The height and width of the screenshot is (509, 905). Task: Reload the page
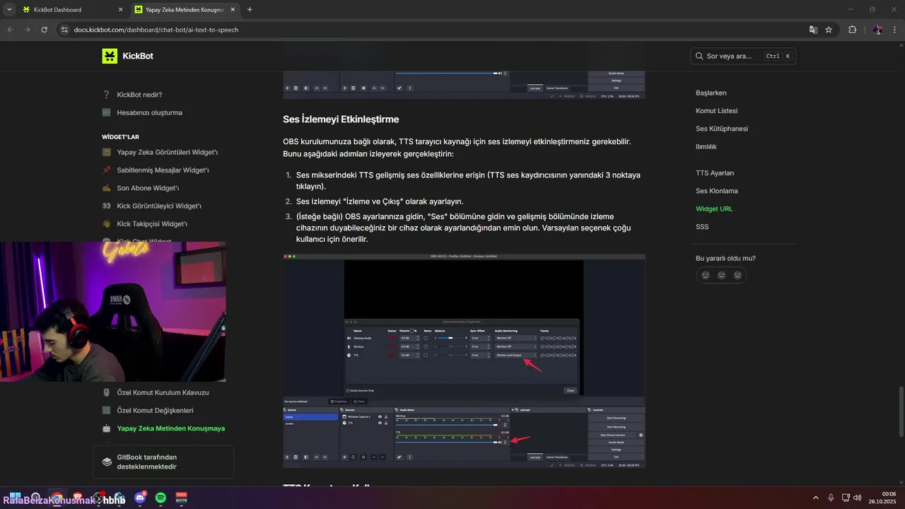pyautogui.click(x=45, y=30)
